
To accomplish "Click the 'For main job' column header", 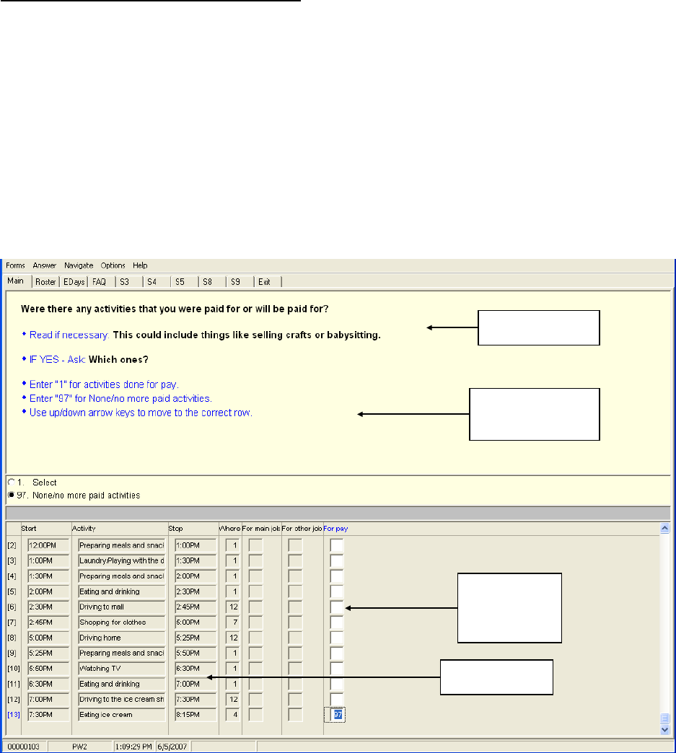I will tap(261, 528).
